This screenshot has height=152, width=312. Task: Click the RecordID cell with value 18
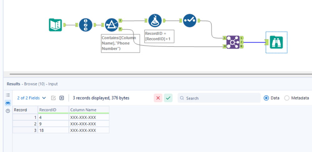coord(53,130)
